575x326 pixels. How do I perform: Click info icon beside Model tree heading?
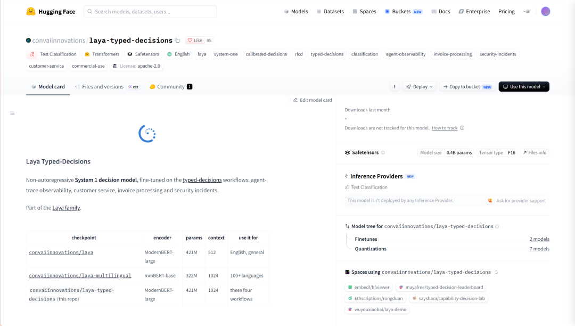click(497, 226)
